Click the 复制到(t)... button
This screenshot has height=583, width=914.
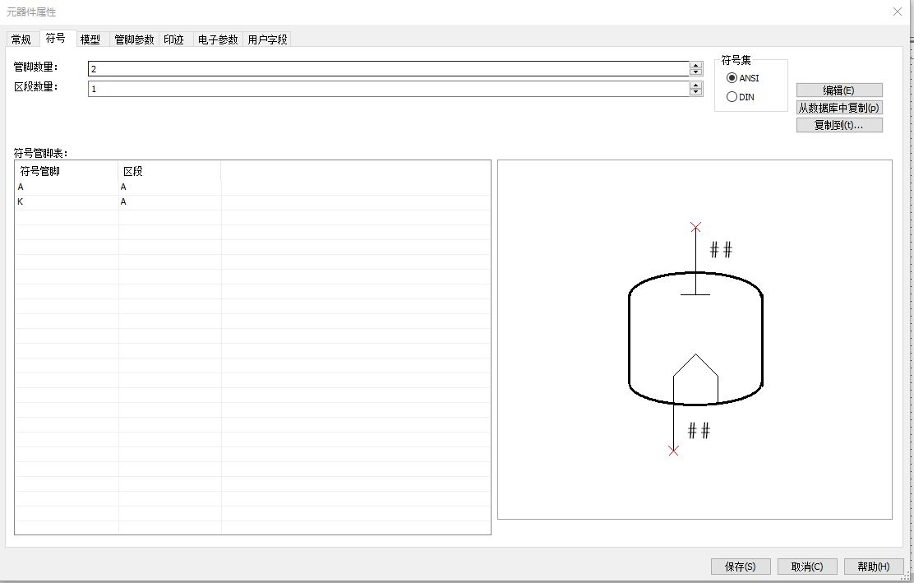[x=839, y=125]
